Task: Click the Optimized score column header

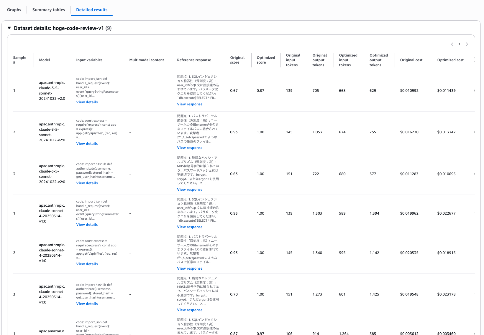Action: tap(266, 60)
